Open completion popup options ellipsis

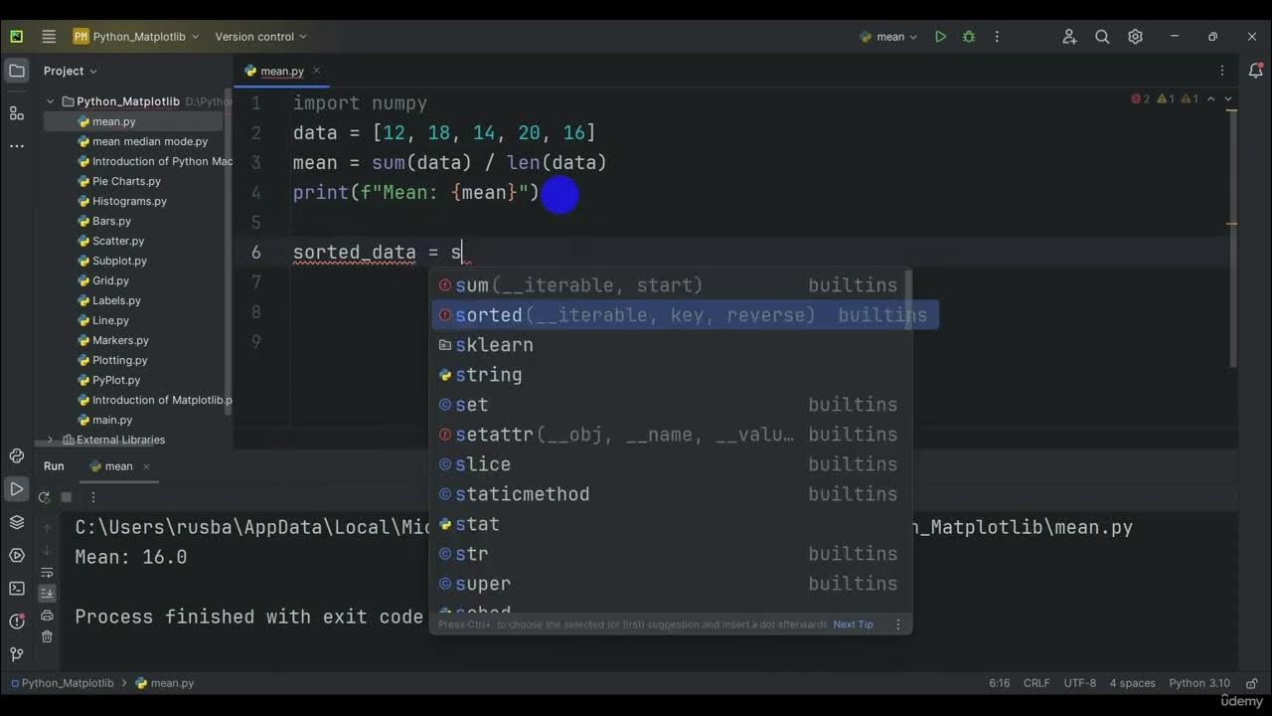click(898, 625)
